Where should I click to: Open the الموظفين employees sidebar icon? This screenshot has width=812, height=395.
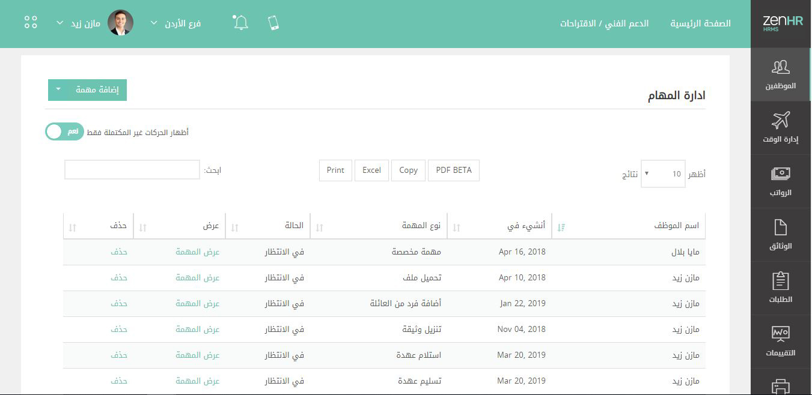click(781, 67)
